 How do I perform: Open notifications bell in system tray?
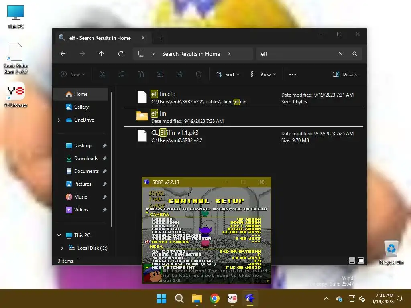click(x=400, y=298)
